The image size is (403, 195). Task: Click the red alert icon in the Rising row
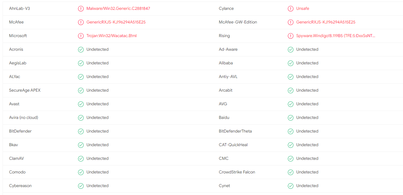pyautogui.click(x=291, y=36)
